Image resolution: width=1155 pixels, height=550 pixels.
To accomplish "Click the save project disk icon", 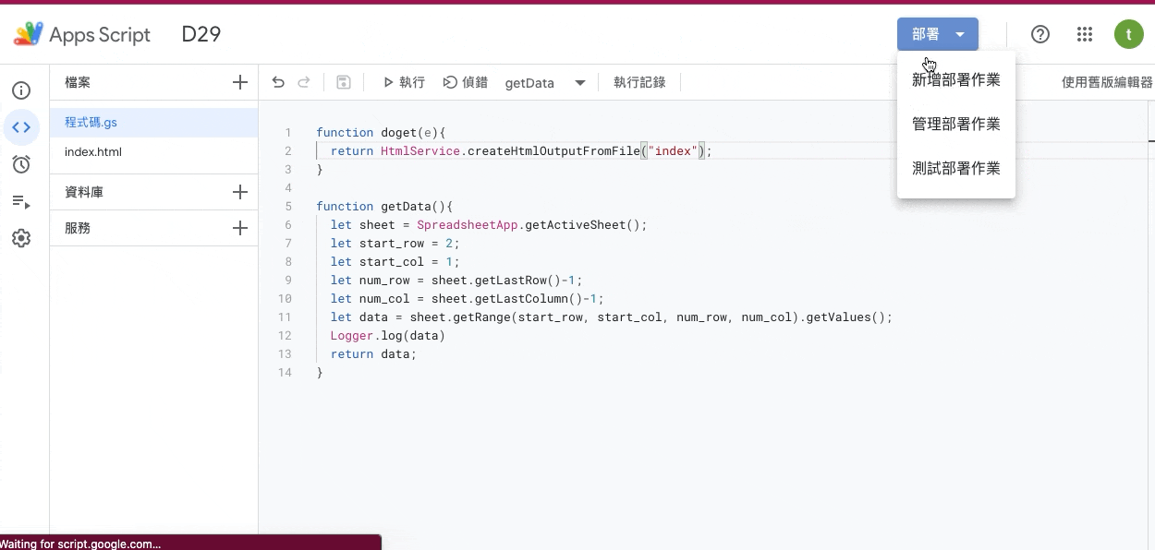I will click(x=344, y=82).
